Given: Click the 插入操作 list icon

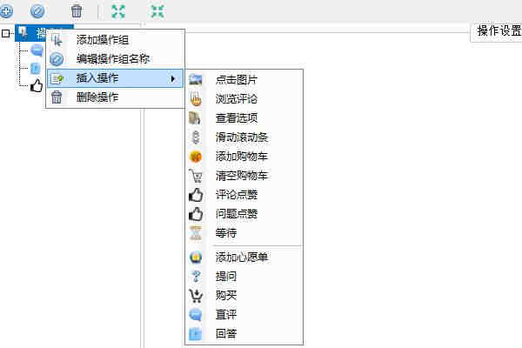Looking at the screenshot, I should [x=57, y=78].
